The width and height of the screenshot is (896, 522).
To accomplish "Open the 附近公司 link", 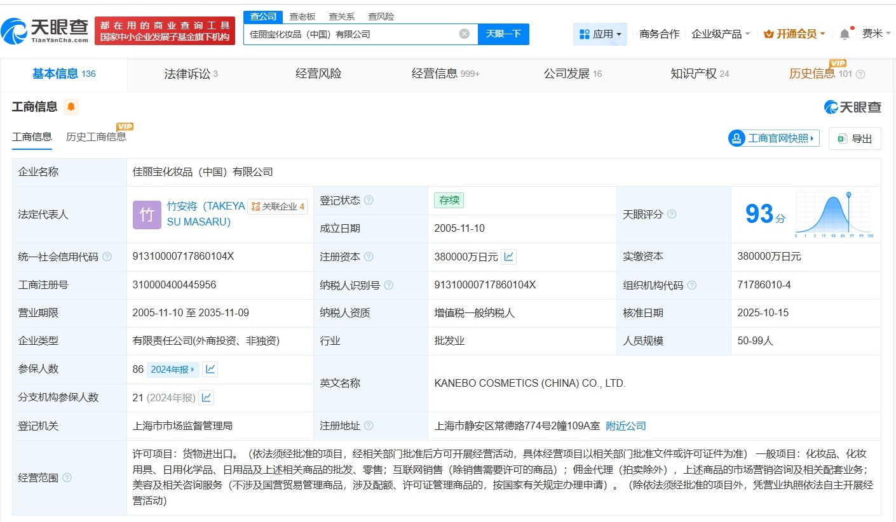I will [x=626, y=425].
